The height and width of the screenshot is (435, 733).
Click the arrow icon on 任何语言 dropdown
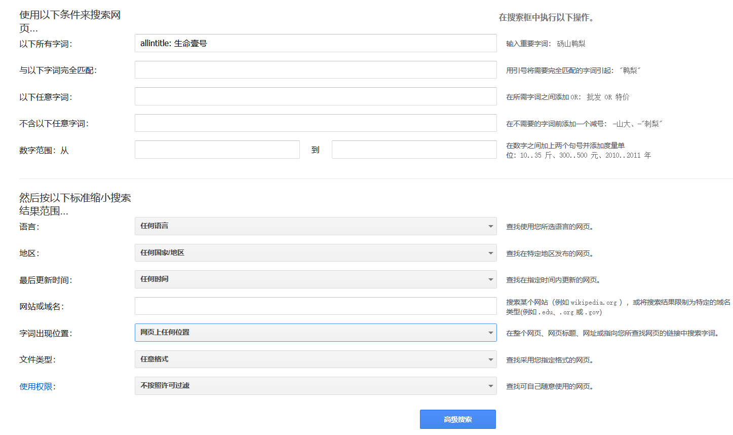[x=490, y=227]
